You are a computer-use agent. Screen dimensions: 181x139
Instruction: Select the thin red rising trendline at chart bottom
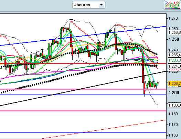click(104, 129)
